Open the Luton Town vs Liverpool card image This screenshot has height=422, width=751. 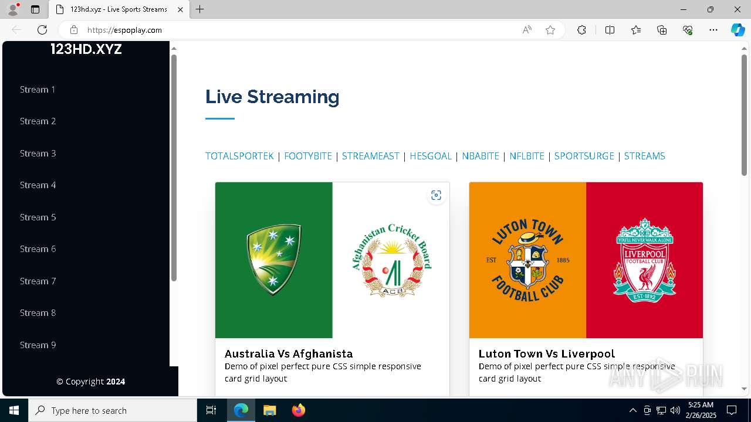point(586,260)
